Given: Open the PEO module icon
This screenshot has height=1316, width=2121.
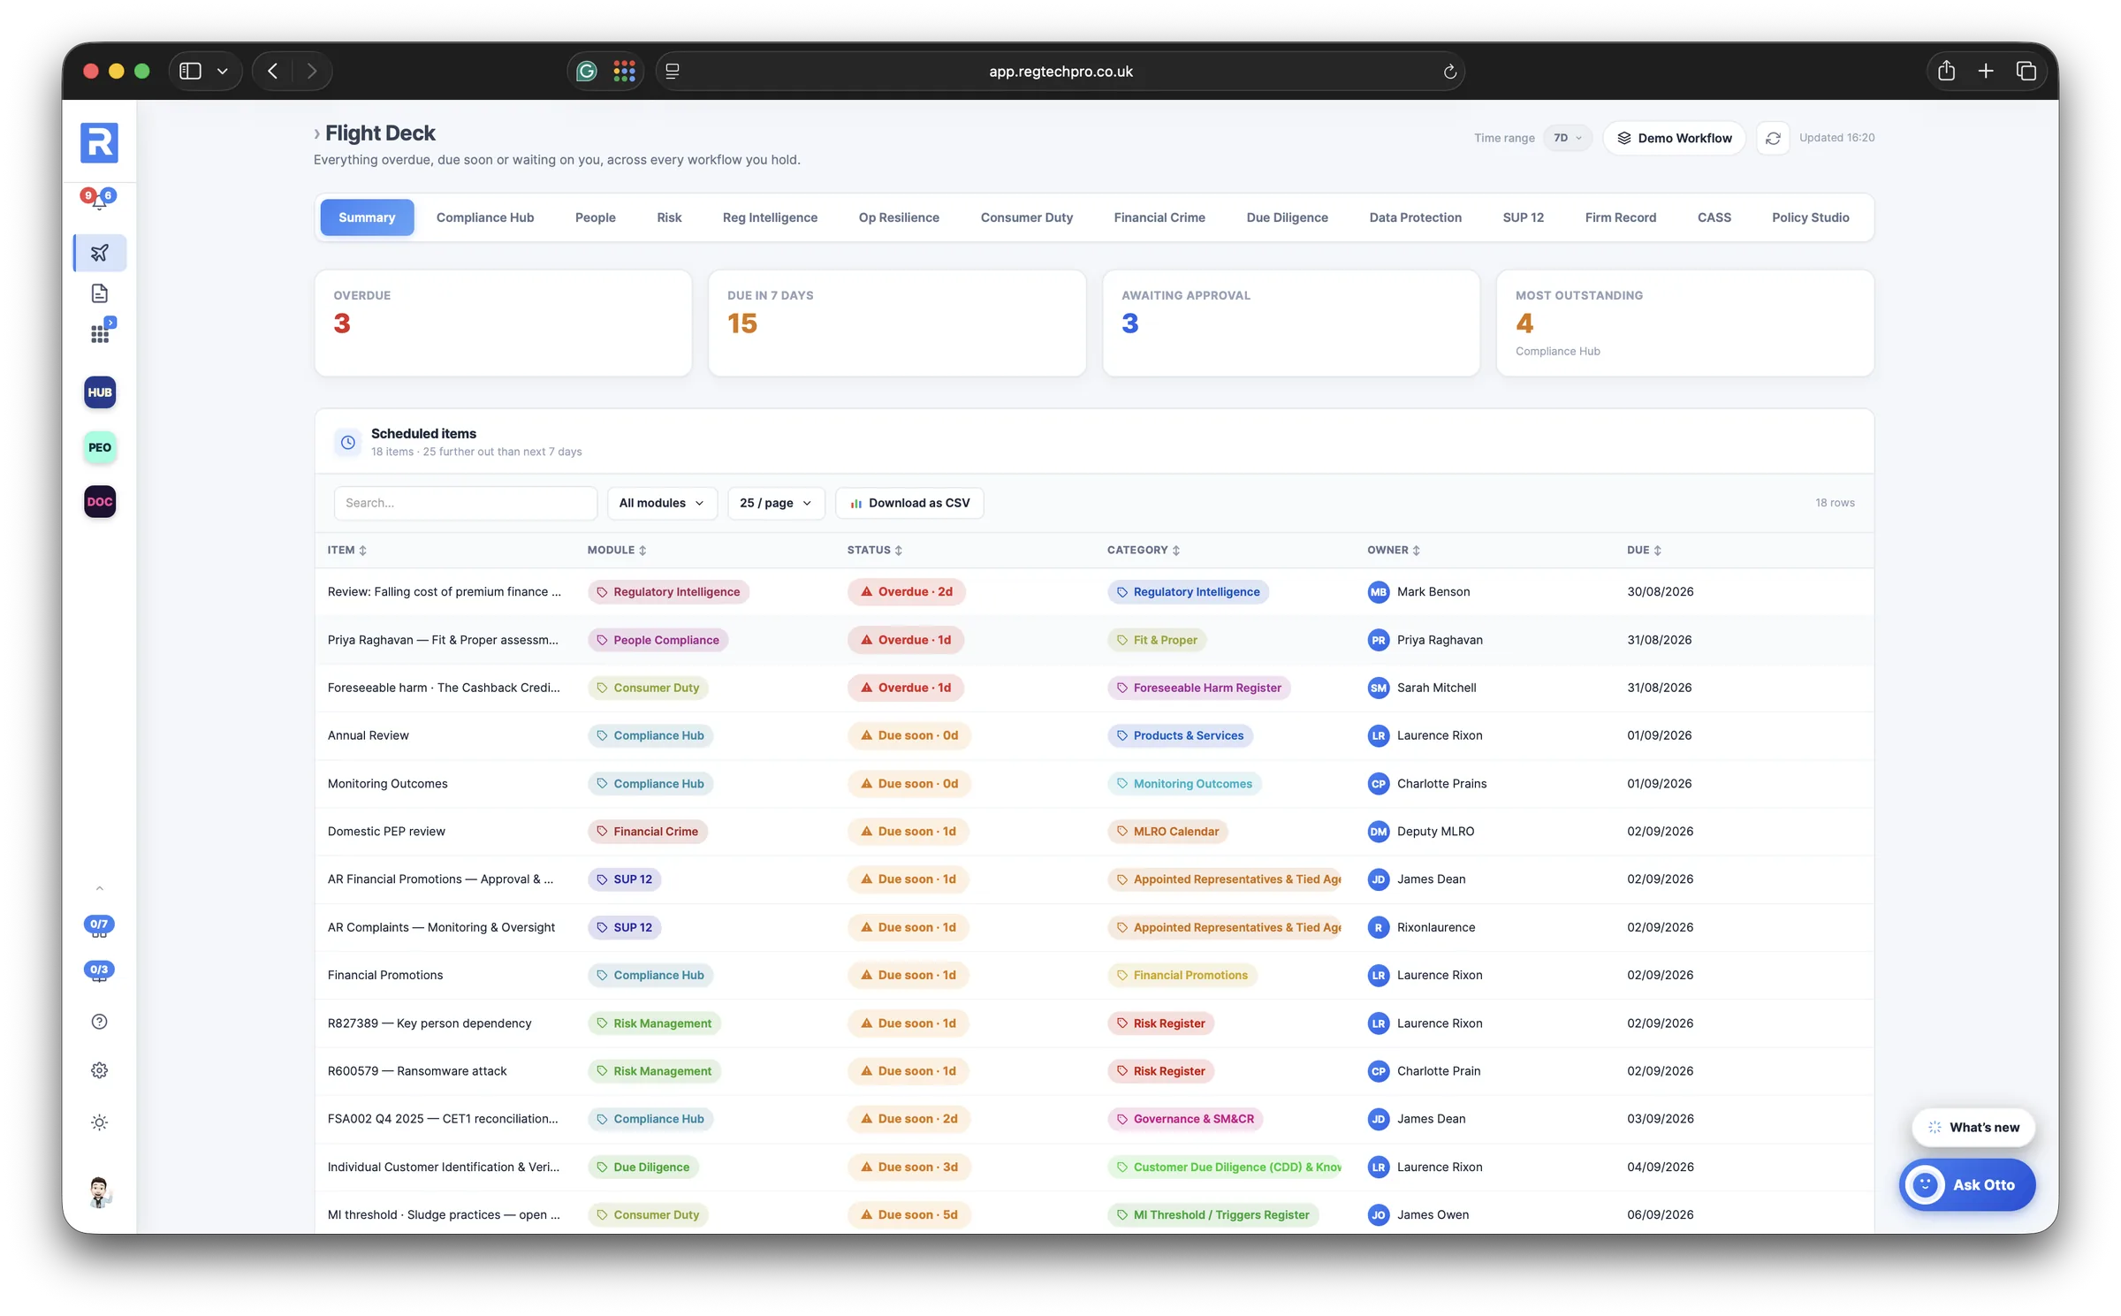Looking at the screenshot, I should [100, 447].
